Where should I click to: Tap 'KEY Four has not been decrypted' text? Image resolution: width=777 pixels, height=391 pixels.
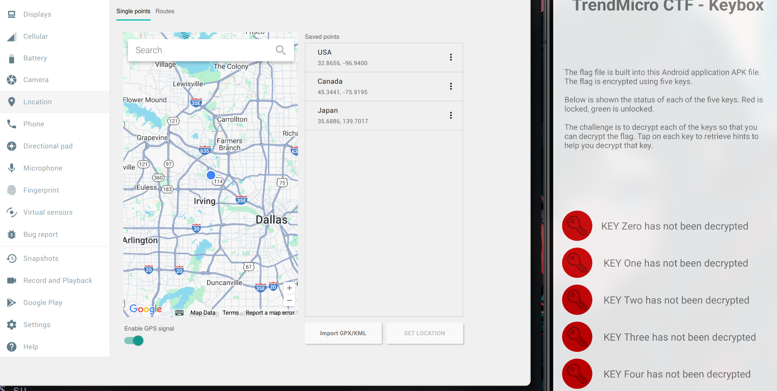677,374
